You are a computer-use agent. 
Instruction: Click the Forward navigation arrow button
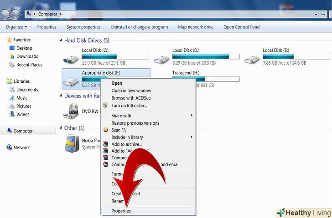tap(15, 15)
